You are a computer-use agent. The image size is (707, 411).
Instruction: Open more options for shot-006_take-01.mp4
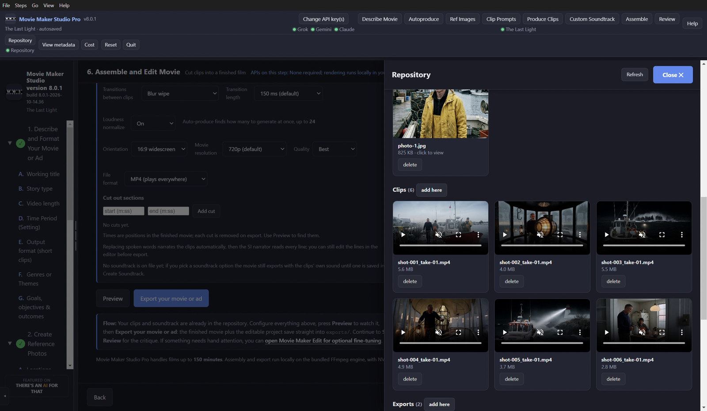pos(682,332)
